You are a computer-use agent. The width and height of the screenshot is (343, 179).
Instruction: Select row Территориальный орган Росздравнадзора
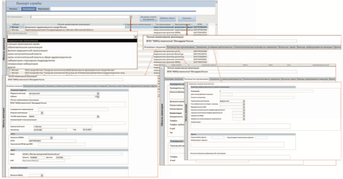point(107,30)
